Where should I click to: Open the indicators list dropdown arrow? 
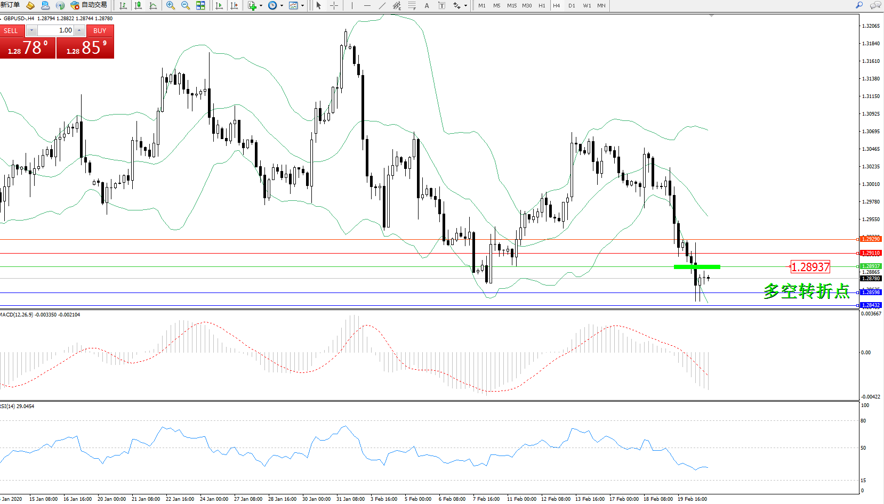(261, 6)
